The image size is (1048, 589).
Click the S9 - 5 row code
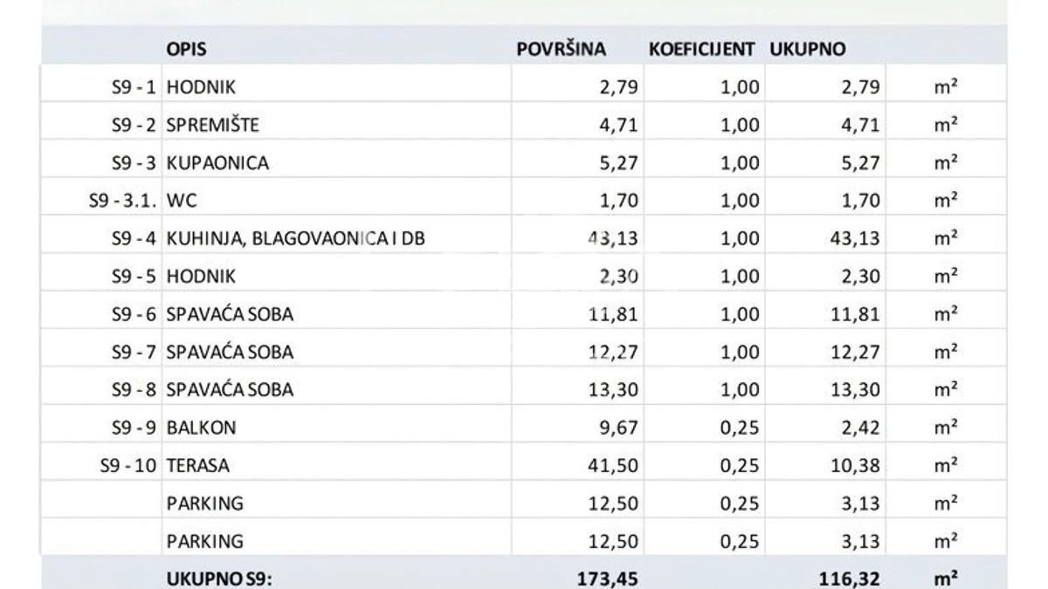point(134,277)
